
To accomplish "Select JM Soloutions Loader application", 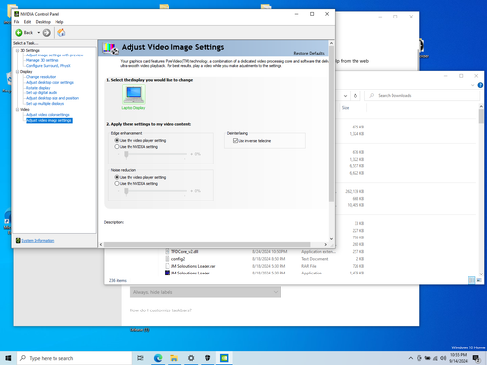I will coord(191,274).
